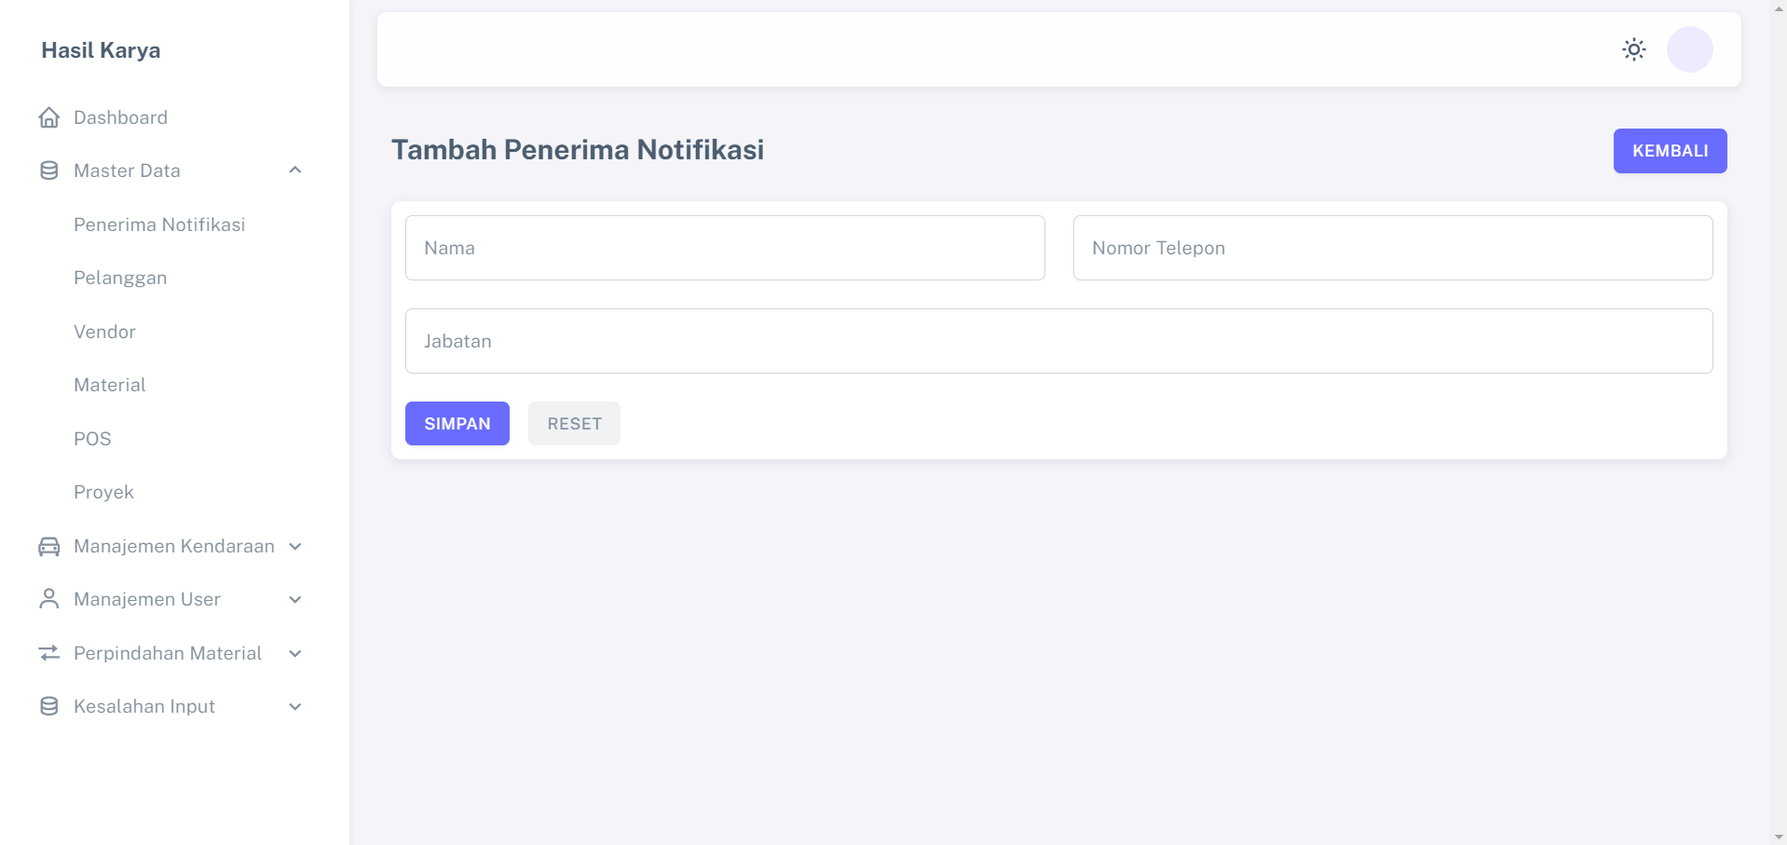Click the RESET button
This screenshot has height=845, width=1787.
[574, 423]
